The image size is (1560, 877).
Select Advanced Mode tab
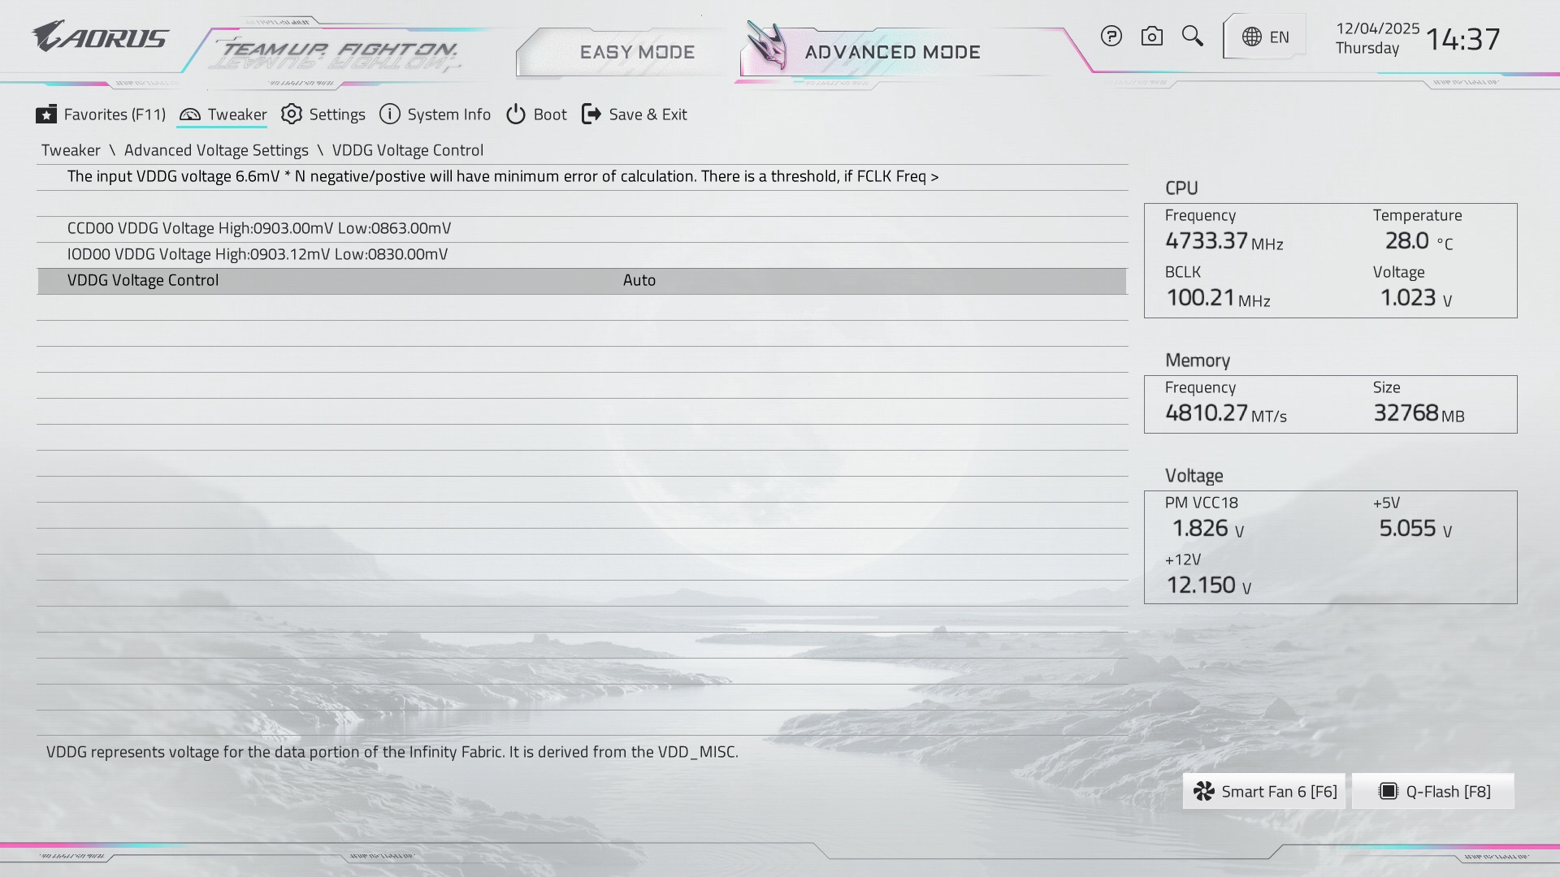[892, 53]
